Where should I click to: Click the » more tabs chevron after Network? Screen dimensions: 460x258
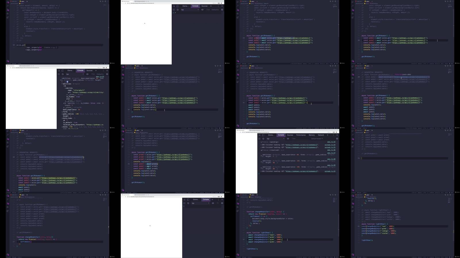tap(327, 135)
